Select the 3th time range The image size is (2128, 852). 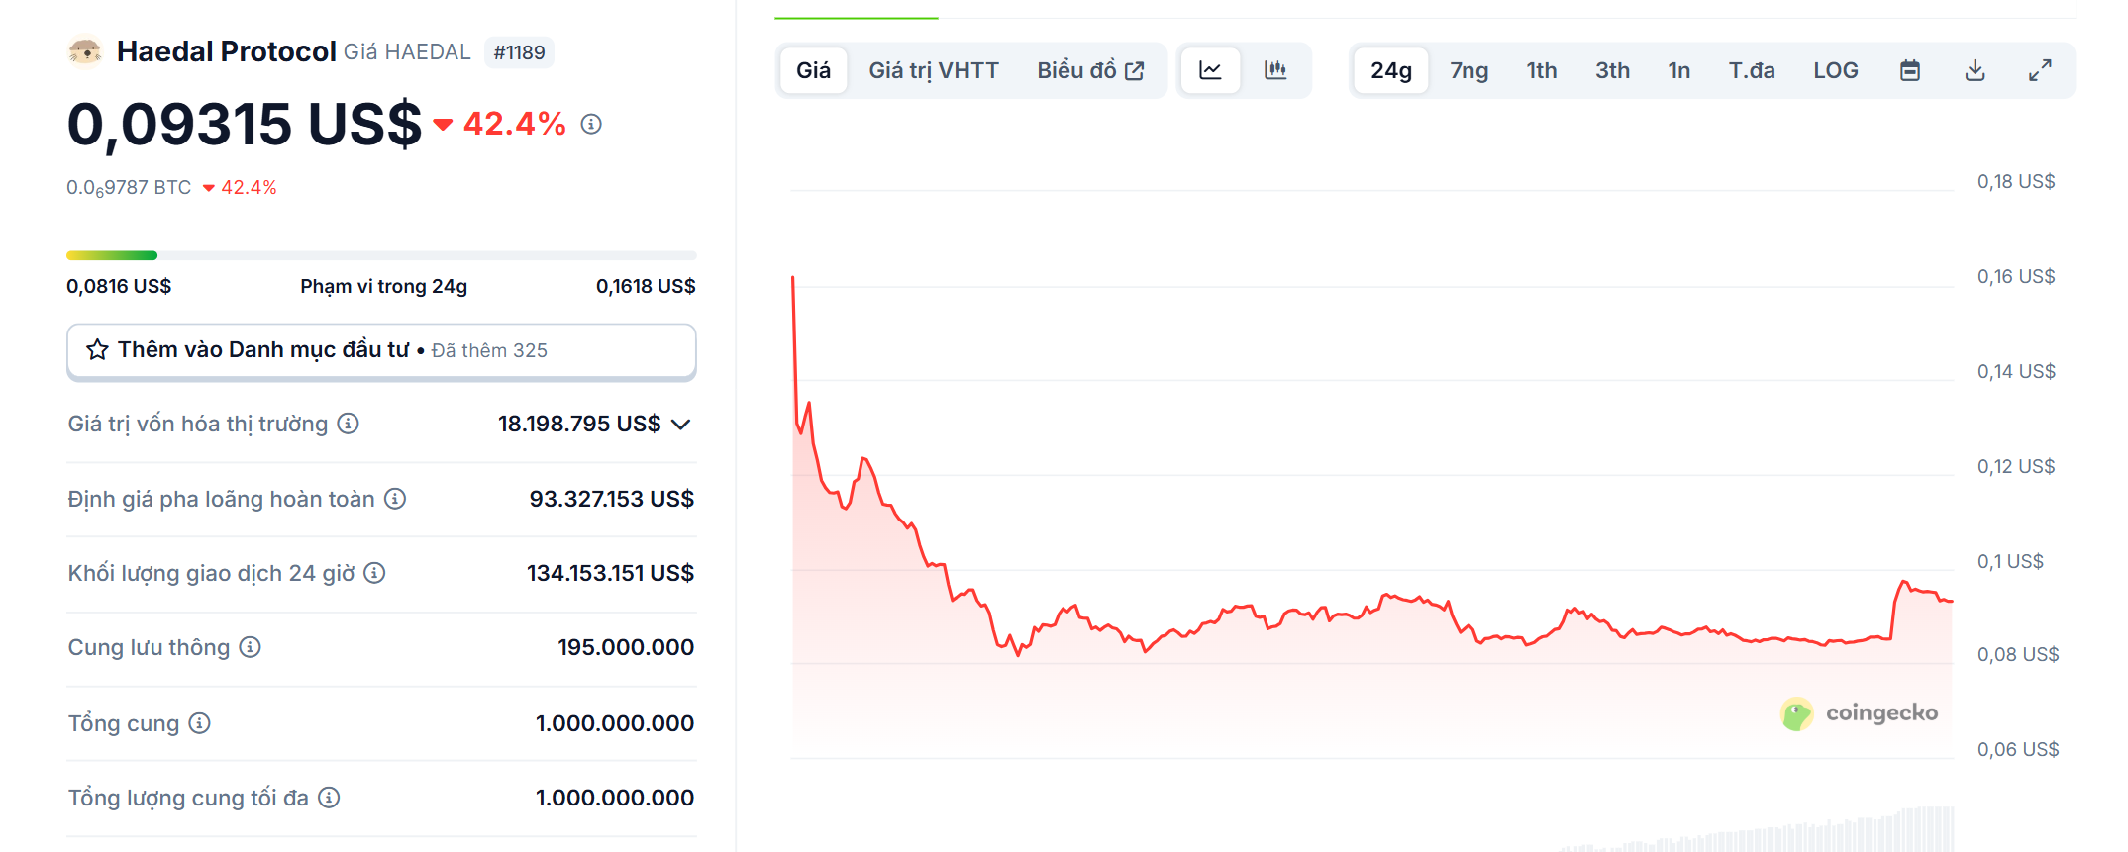1612,70
